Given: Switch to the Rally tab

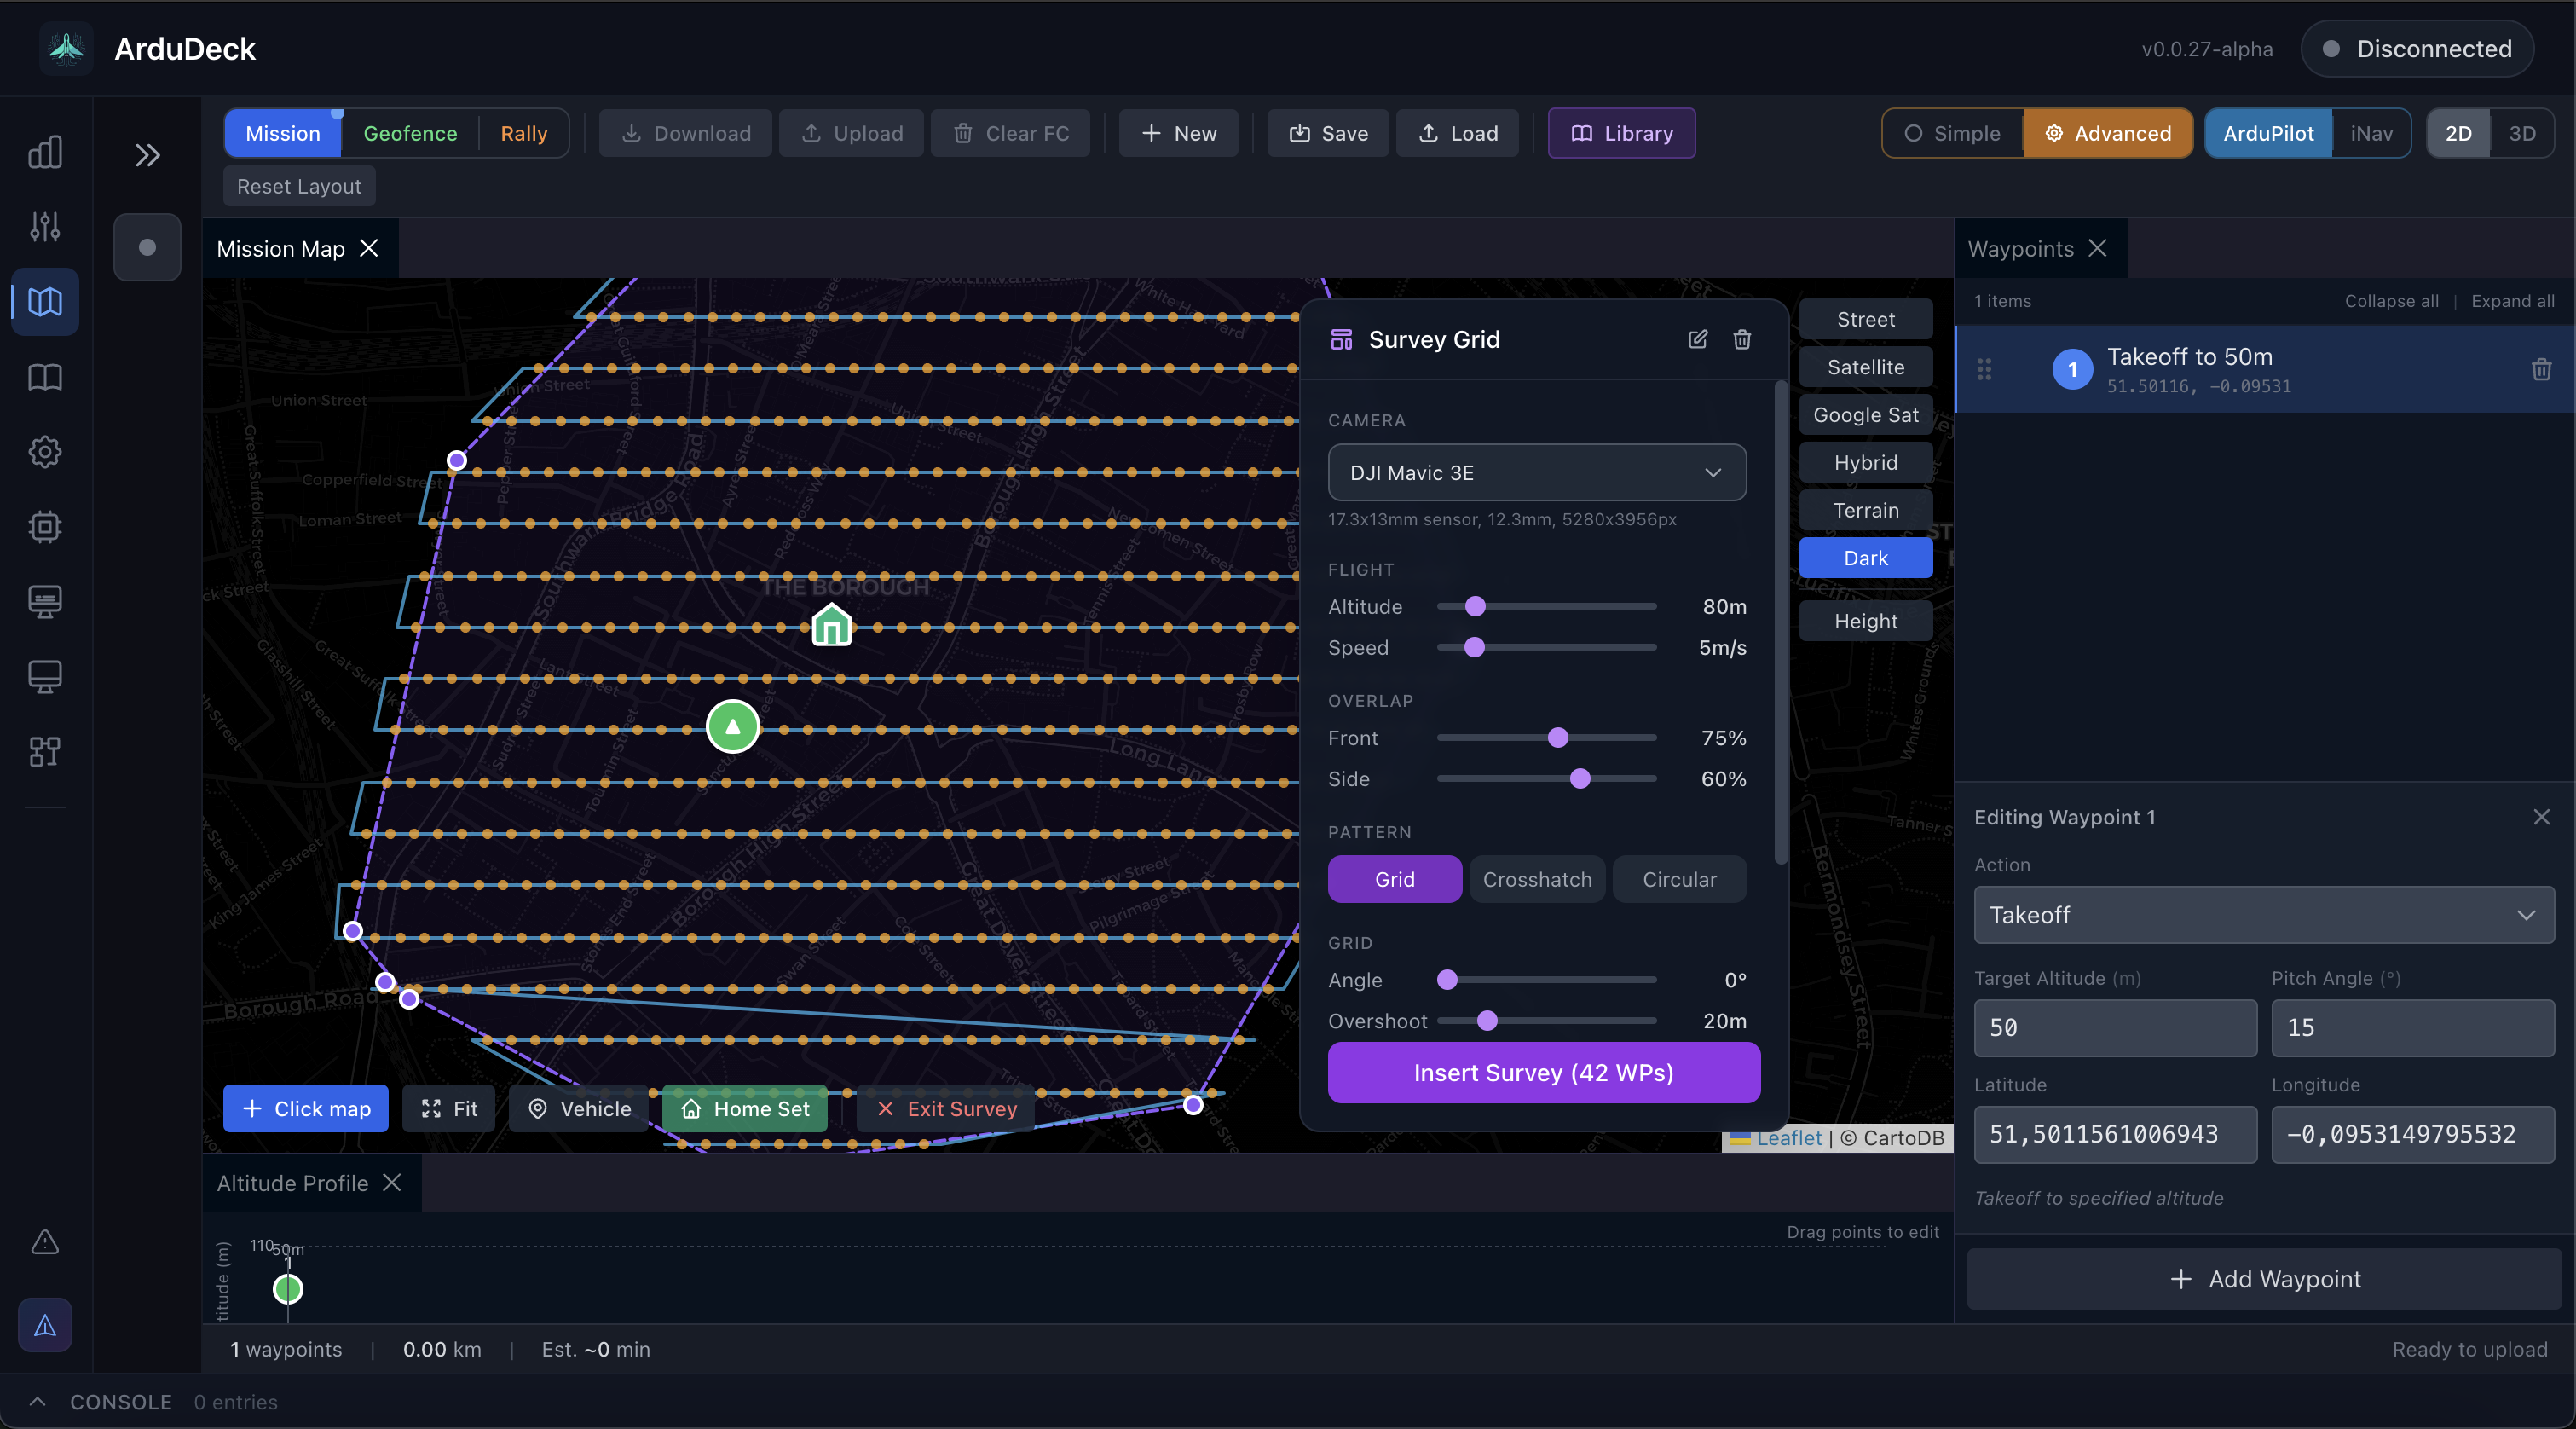Looking at the screenshot, I should (524, 133).
